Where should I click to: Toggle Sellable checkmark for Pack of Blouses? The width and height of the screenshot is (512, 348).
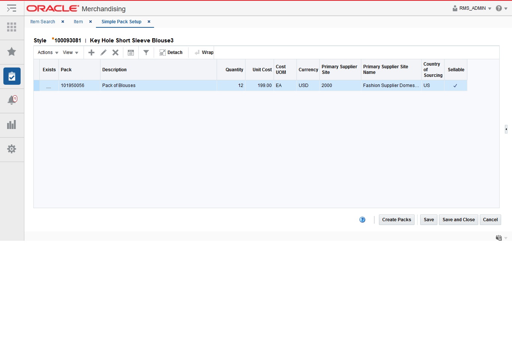click(x=455, y=85)
